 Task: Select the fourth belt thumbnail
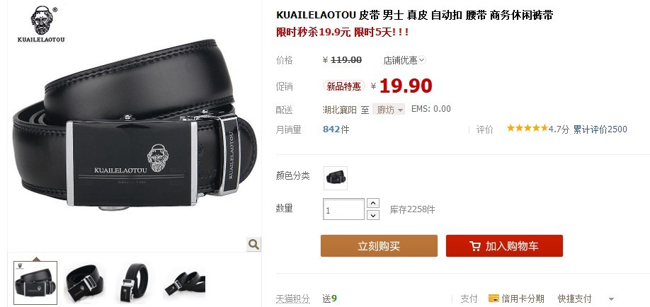[x=184, y=283]
